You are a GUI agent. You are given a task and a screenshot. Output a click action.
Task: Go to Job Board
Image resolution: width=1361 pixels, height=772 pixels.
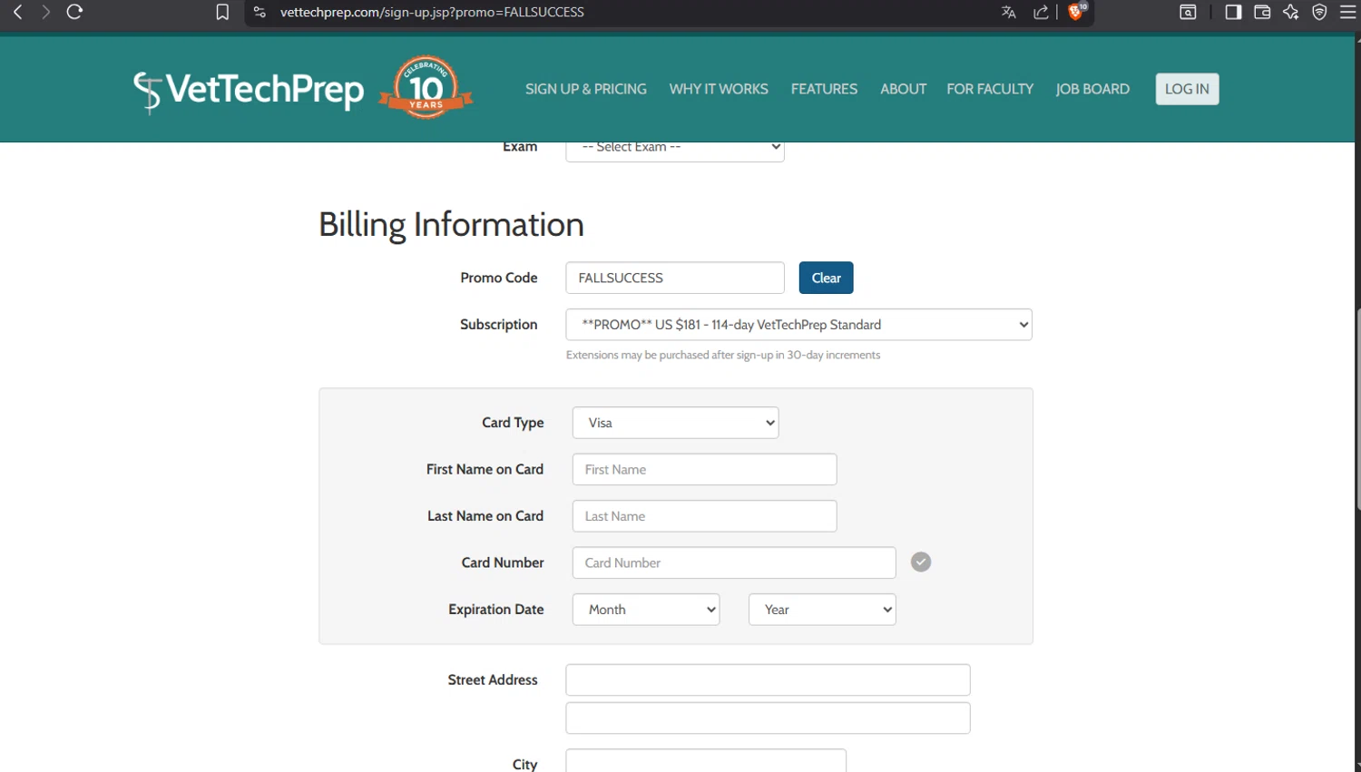click(1092, 89)
